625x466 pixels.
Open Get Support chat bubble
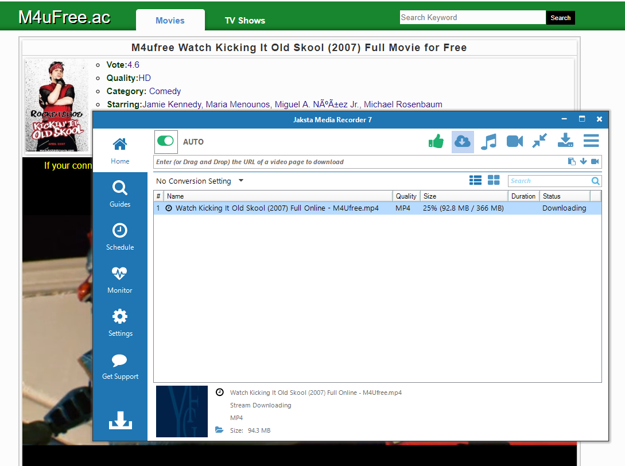click(120, 366)
